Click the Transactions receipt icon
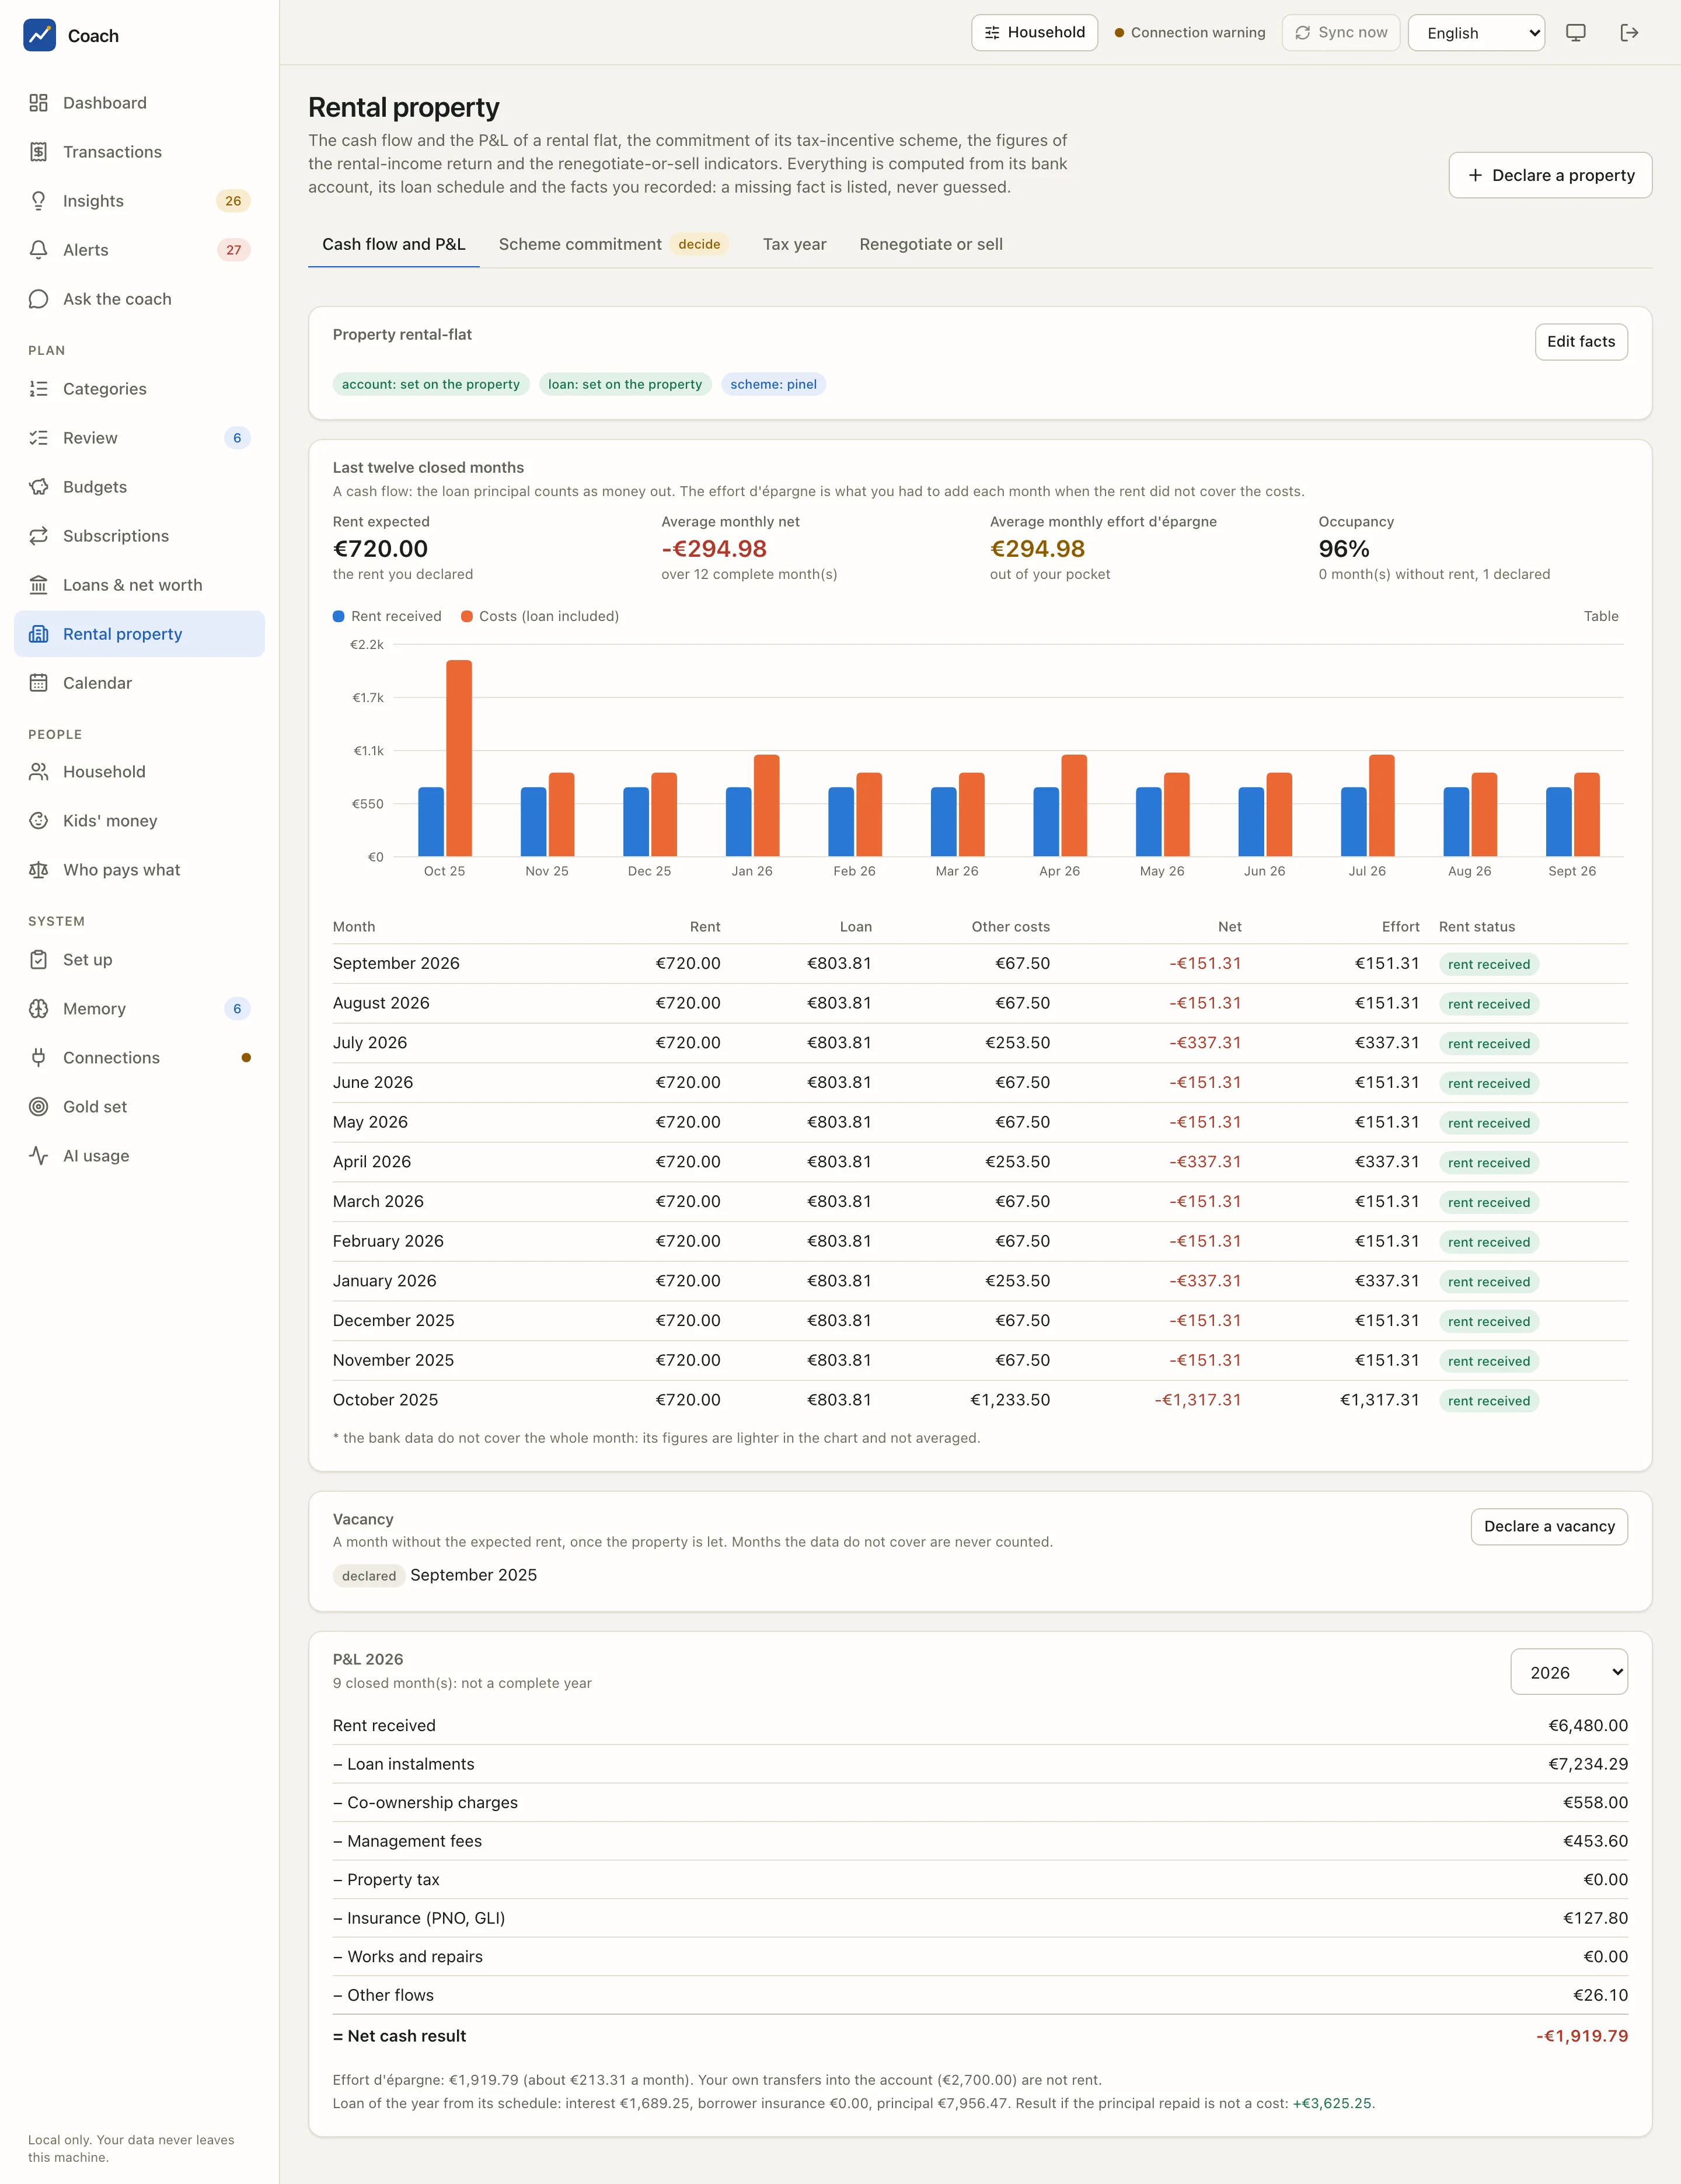Viewport: 1681px width, 2184px height. pyautogui.click(x=39, y=152)
